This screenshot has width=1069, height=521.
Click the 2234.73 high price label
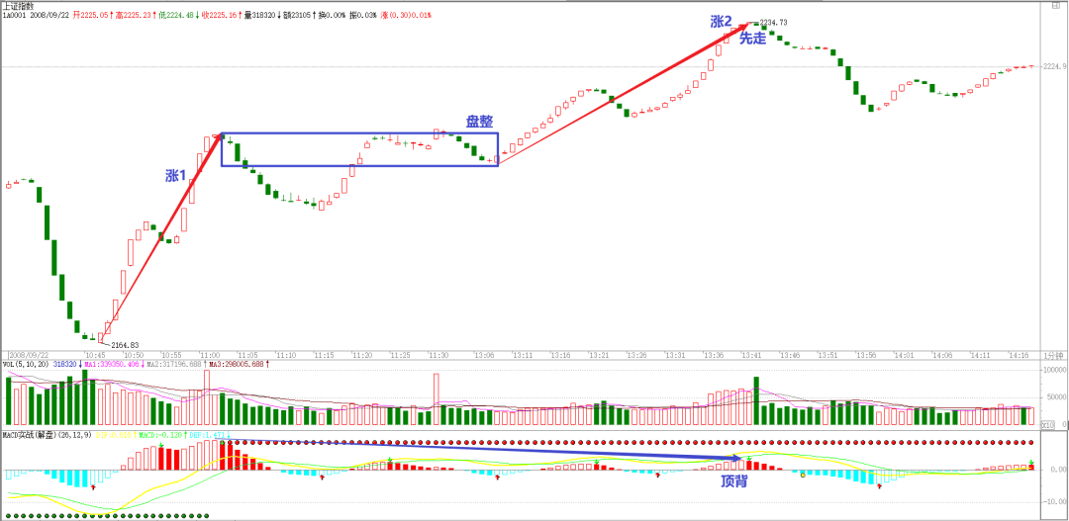coord(774,23)
